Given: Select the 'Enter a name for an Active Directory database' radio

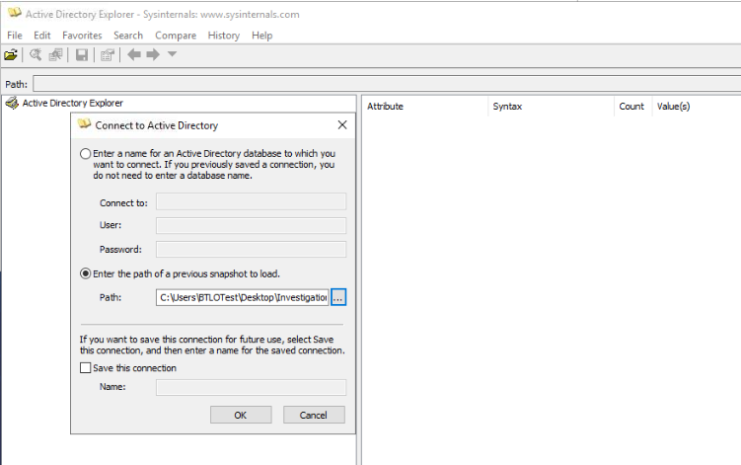Looking at the screenshot, I should coord(85,154).
